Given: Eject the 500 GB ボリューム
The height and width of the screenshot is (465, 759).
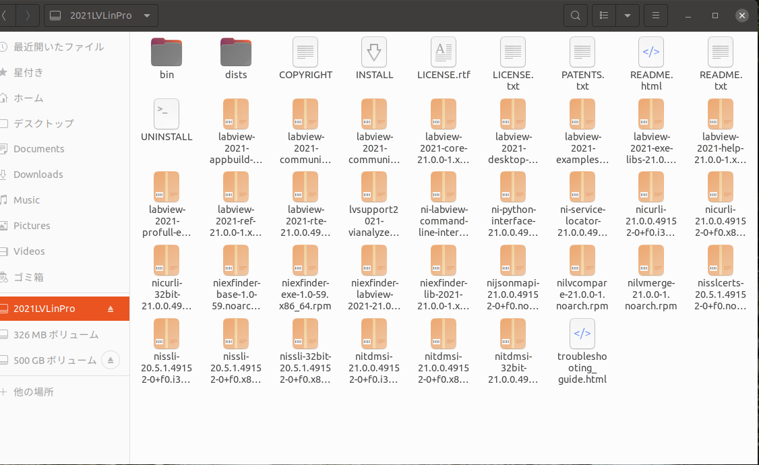Looking at the screenshot, I should coord(111,360).
